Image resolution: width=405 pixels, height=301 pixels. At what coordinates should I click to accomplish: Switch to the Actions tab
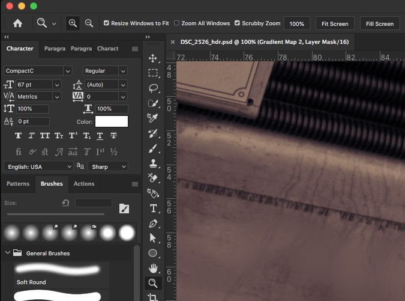pos(83,184)
